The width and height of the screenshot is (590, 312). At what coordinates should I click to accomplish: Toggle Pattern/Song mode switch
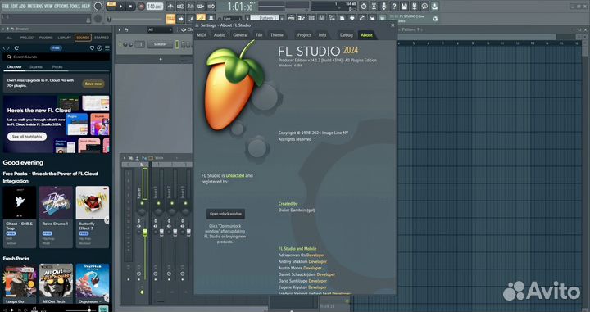point(111,6)
